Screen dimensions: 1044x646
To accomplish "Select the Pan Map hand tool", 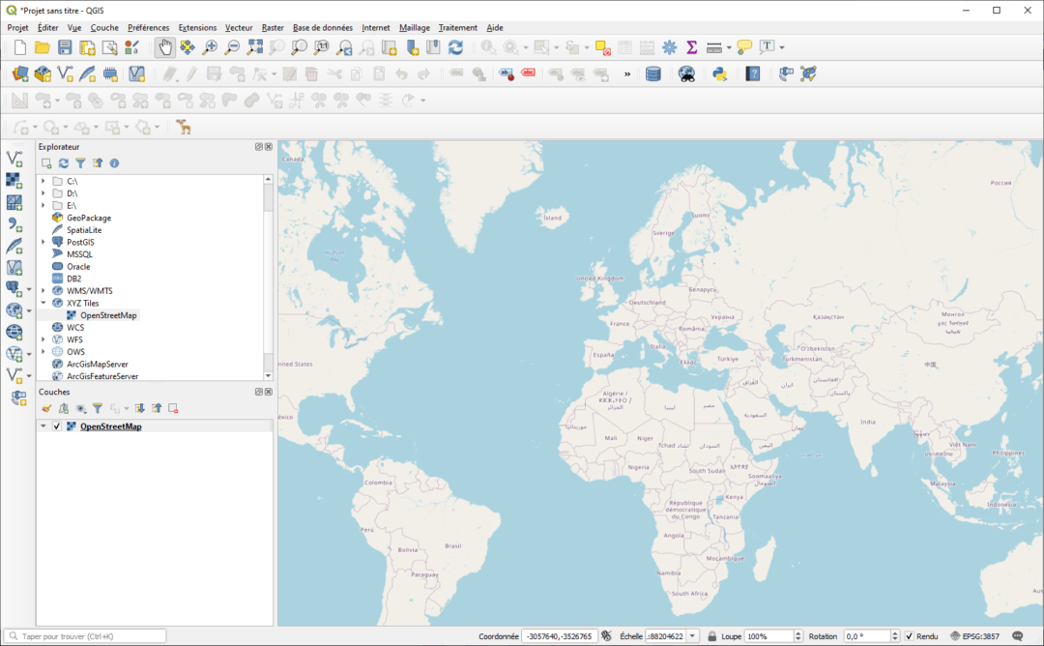I will [x=165, y=45].
